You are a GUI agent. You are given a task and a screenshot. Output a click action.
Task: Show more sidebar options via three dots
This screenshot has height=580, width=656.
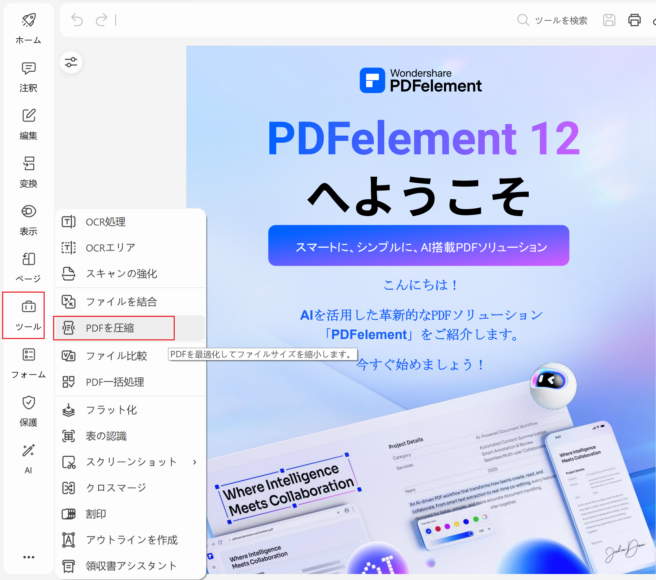click(28, 557)
